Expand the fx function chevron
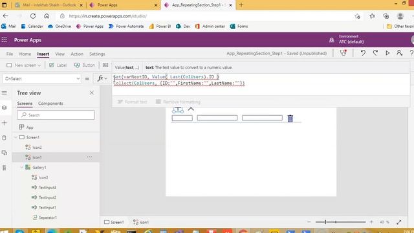The height and width of the screenshot is (233, 414). coord(105,79)
